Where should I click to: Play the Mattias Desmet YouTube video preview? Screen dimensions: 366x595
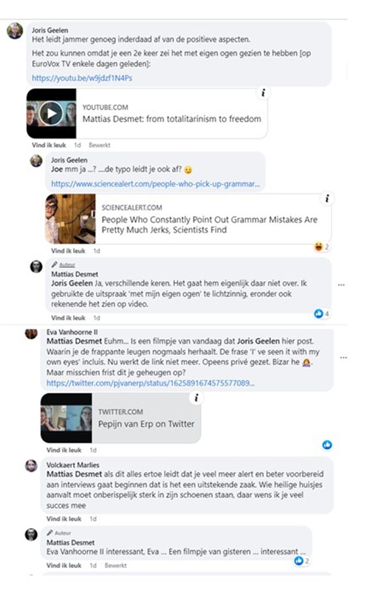click(x=51, y=113)
